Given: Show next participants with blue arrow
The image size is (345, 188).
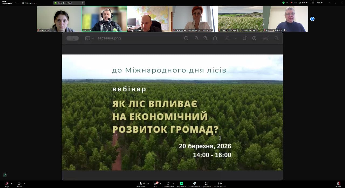Looking at the screenshot, I should (x=312, y=19).
